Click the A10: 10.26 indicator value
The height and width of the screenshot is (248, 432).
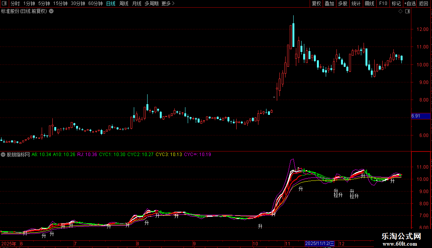click(64, 155)
